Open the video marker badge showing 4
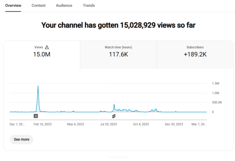The height and width of the screenshot is (161, 235). [36, 116]
